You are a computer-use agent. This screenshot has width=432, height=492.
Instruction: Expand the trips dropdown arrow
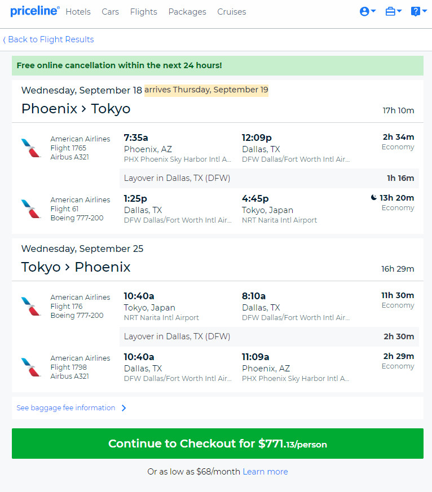399,11
